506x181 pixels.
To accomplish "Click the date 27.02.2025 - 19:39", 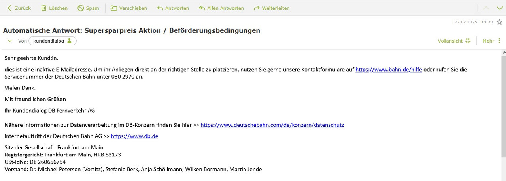I will point(474,22).
